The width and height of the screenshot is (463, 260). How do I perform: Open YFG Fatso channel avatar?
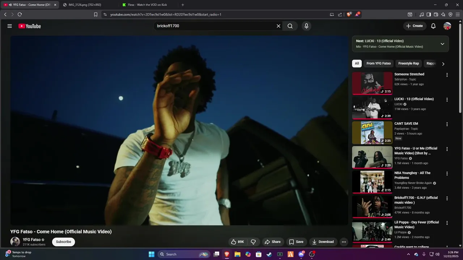(x=15, y=242)
